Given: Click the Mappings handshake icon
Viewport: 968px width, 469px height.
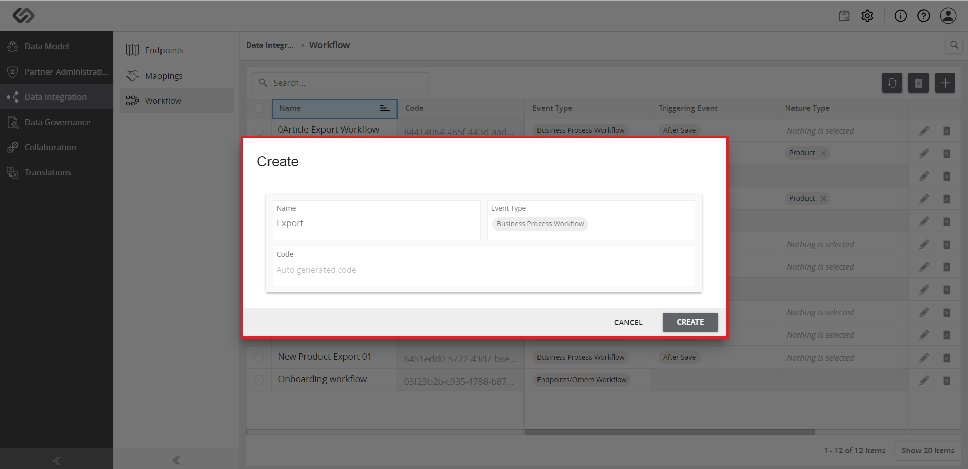Looking at the screenshot, I should pyautogui.click(x=132, y=76).
